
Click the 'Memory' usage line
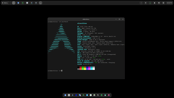click(89, 56)
